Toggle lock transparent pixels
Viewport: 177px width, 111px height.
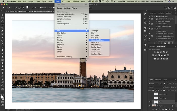point(153,90)
